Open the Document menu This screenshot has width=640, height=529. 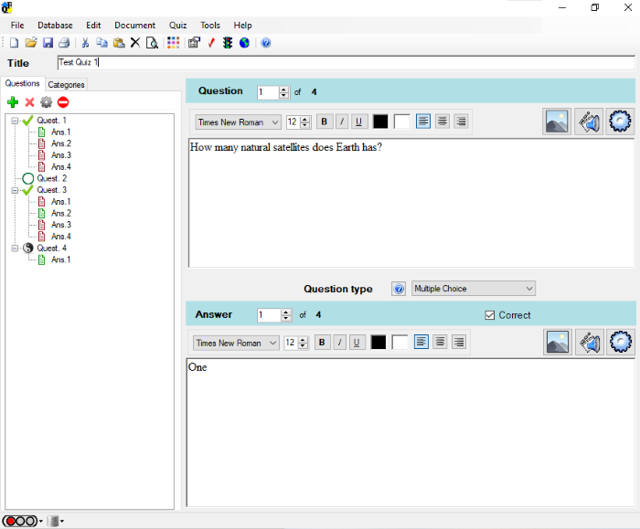[x=134, y=26]
